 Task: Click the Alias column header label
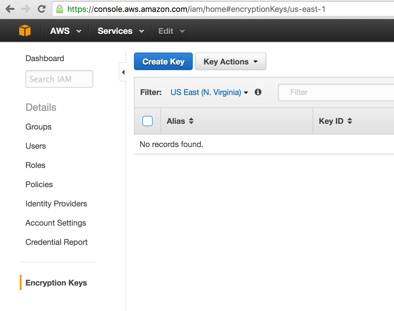[176, 121]
